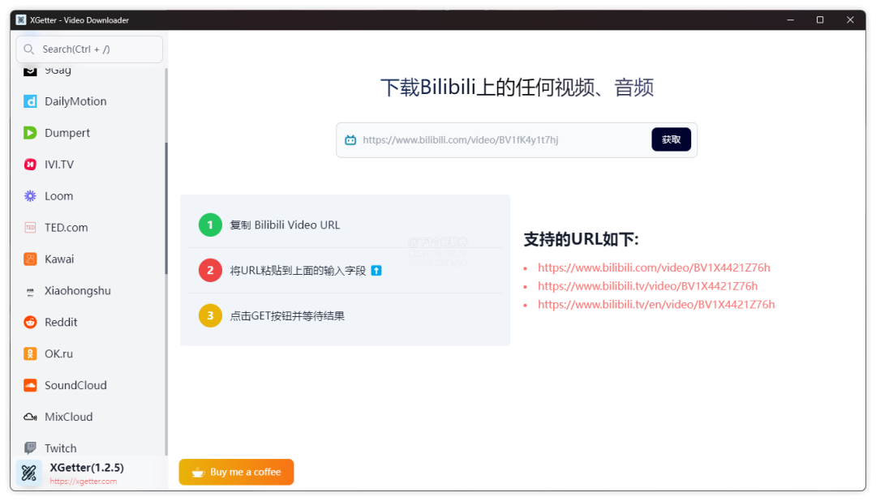Select the IVI.TV sidebar entry
The height and width of the screenshot is (501, 876).
coord(88,165)
